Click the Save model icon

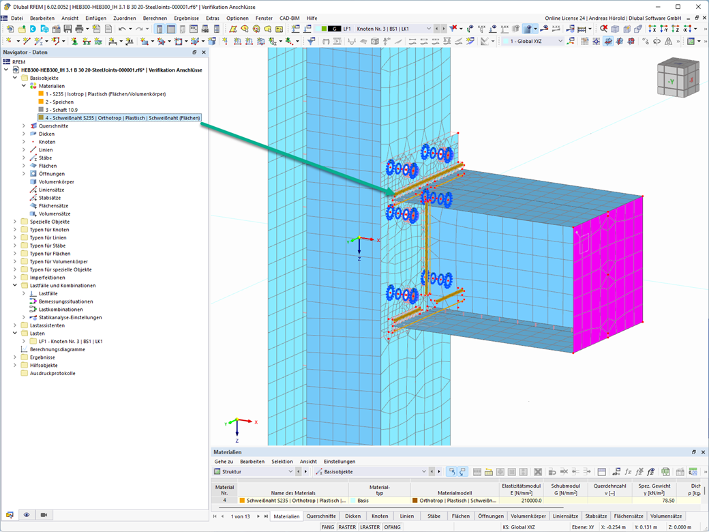(67, 29)
